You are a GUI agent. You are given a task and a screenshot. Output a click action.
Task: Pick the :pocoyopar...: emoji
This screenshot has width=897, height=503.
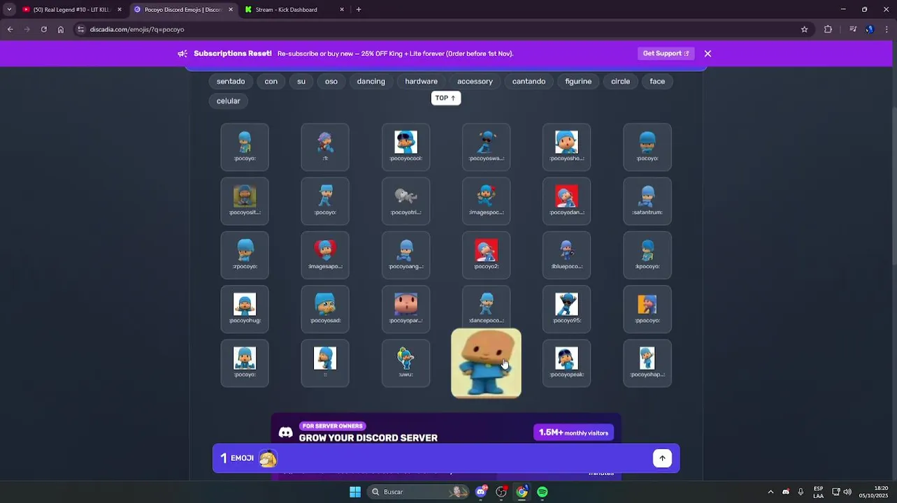point(406,309)
